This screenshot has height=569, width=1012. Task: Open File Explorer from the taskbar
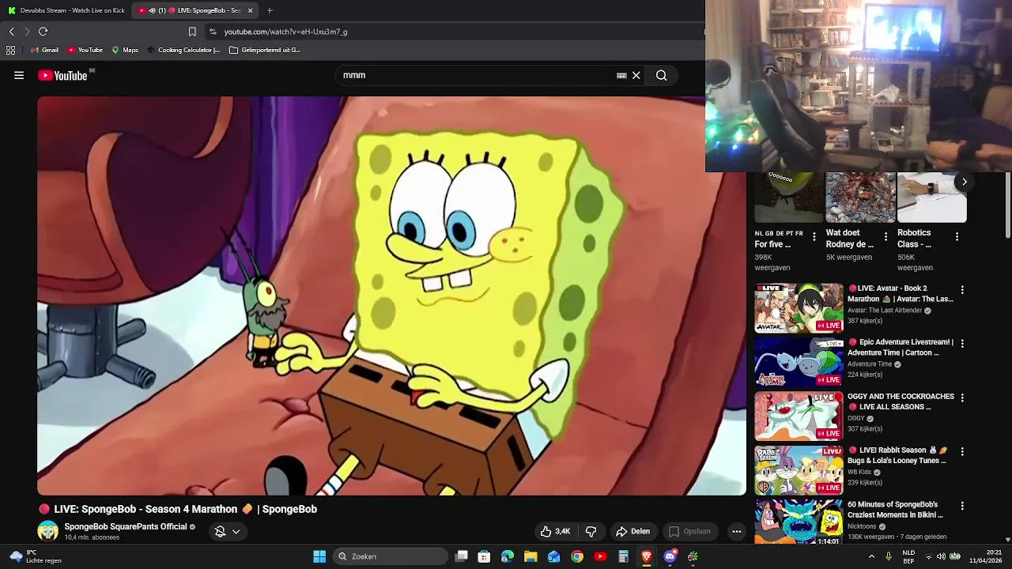[x=531, y=556]
